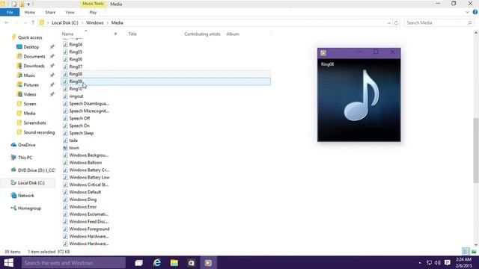Sort by the Title column header

pos(132,34)
